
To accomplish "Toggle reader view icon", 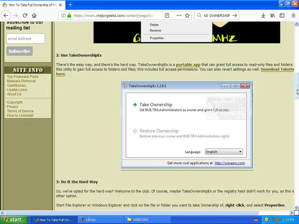I will [x=167, y=15].
